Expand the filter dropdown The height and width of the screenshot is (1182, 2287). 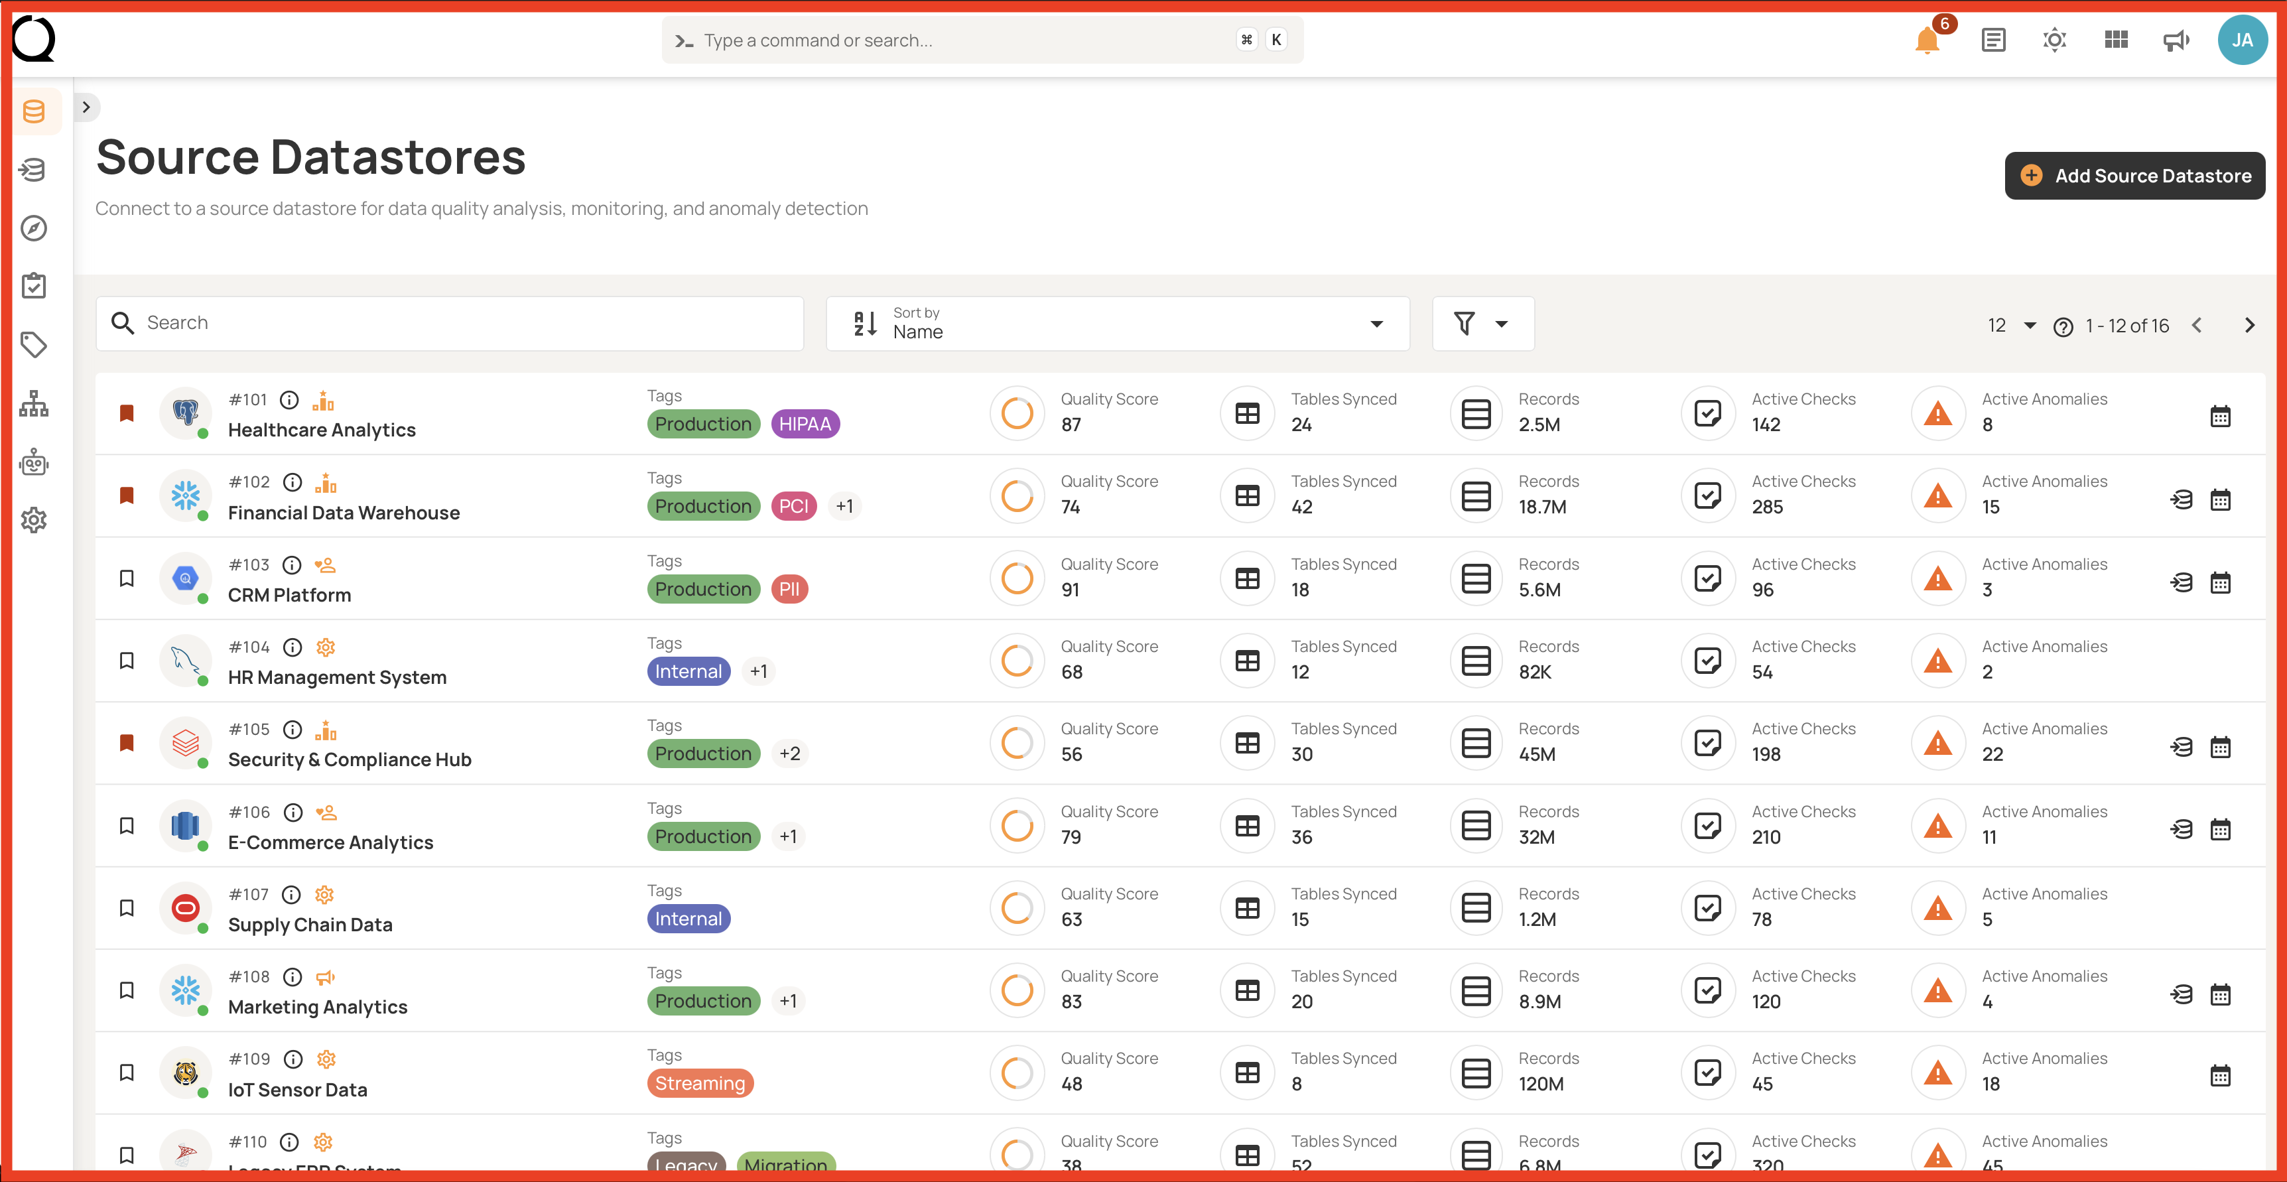(x=1482, y=323)
